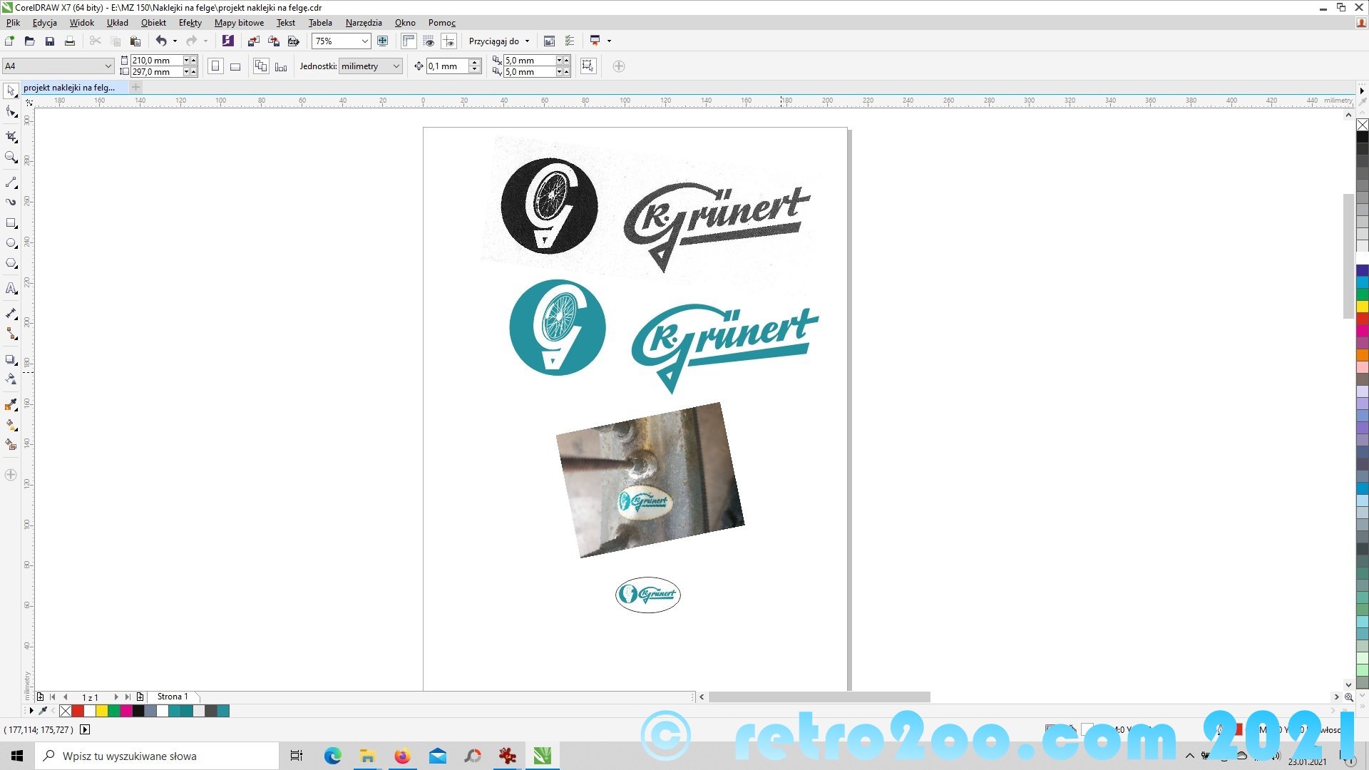This screenshot has width=1369, height=770.
Task: Toggle show rulers button
Action: 409,41
